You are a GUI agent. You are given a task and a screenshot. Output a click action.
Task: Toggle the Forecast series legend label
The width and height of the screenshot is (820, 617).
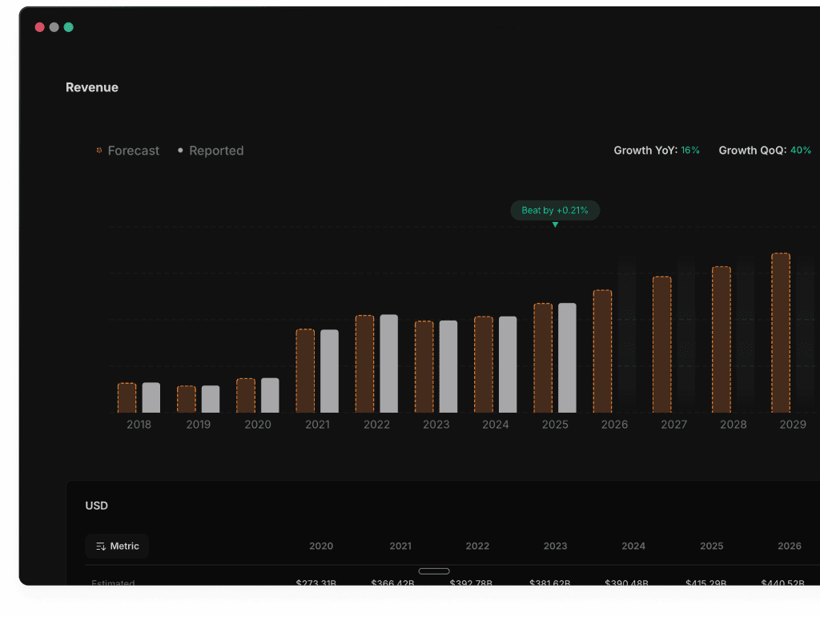(x=134, y=151)
